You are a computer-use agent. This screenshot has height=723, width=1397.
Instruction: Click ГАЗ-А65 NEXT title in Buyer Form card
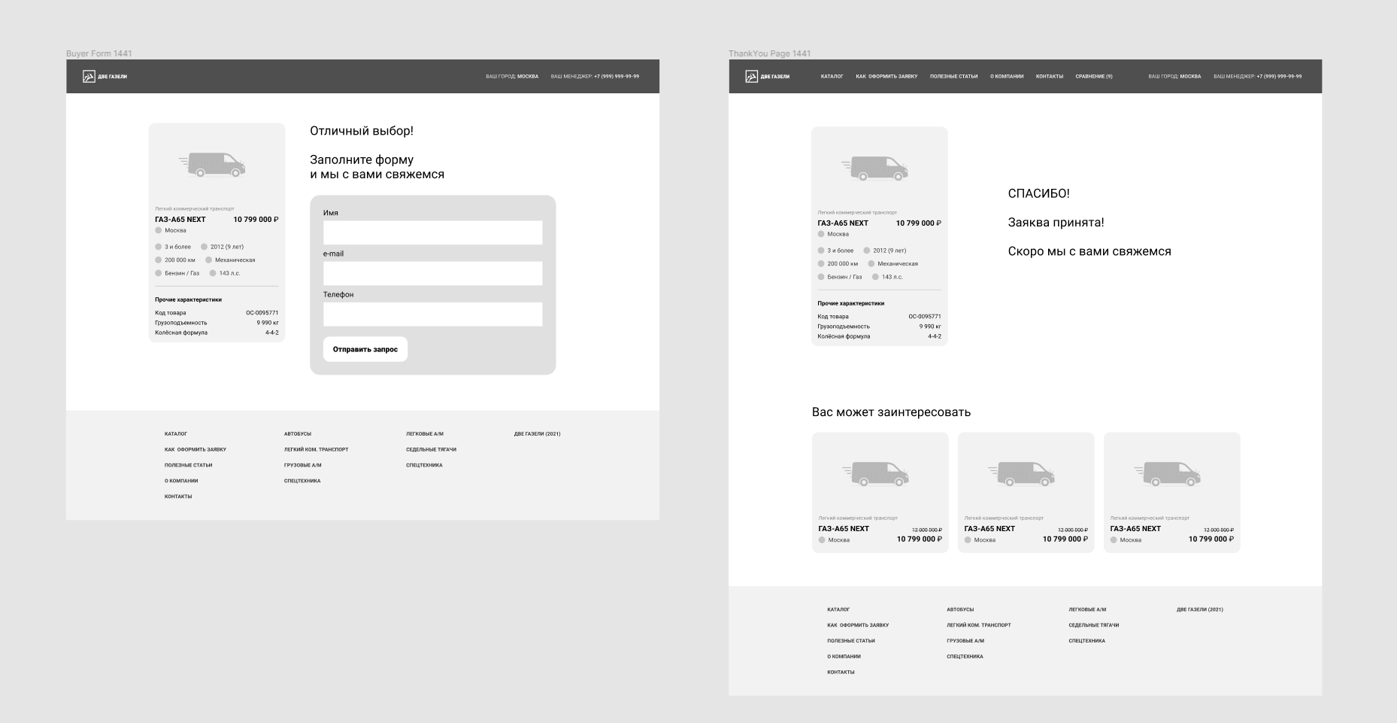pos(180,220)
